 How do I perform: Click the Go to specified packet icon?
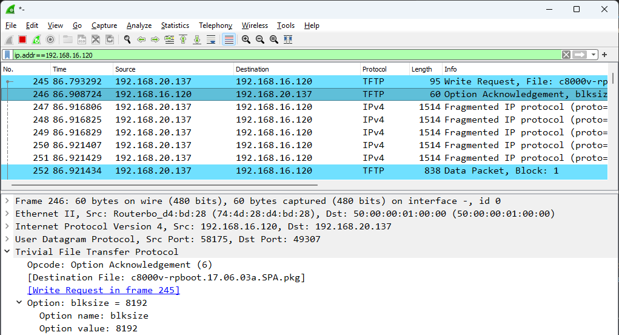click(x=169, y=39)
